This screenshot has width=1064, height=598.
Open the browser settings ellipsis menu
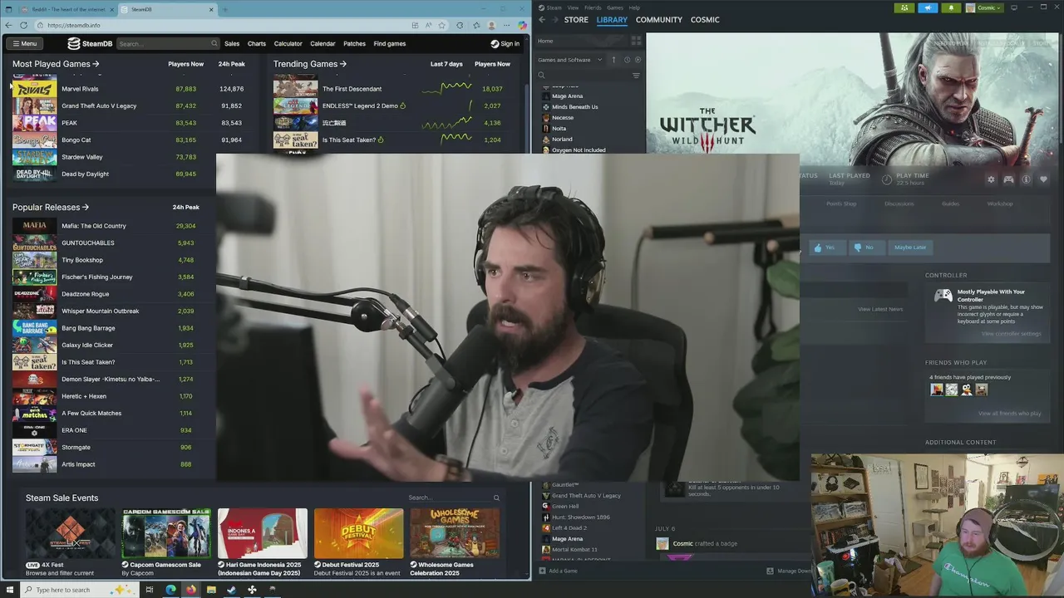(508, 25)
